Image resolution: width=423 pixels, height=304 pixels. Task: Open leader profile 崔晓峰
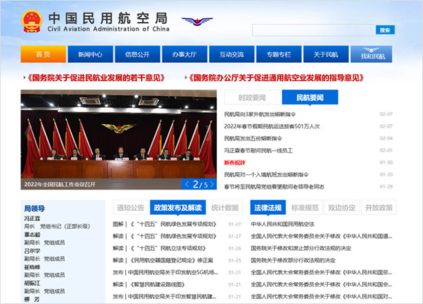coord(32,267)
